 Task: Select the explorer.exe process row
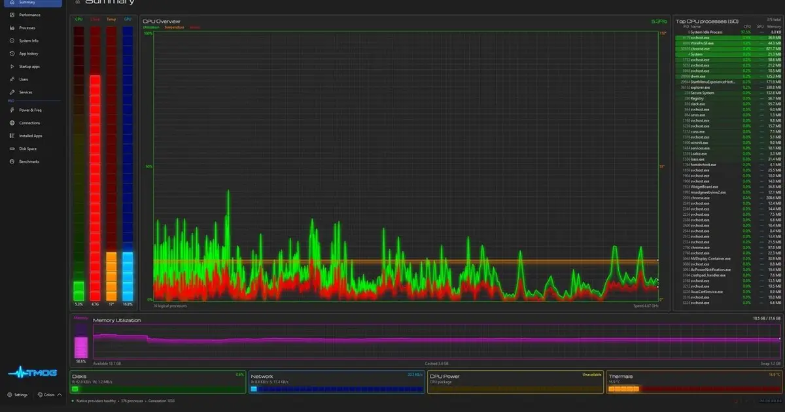pyautogui.click(x=729, y=87)
